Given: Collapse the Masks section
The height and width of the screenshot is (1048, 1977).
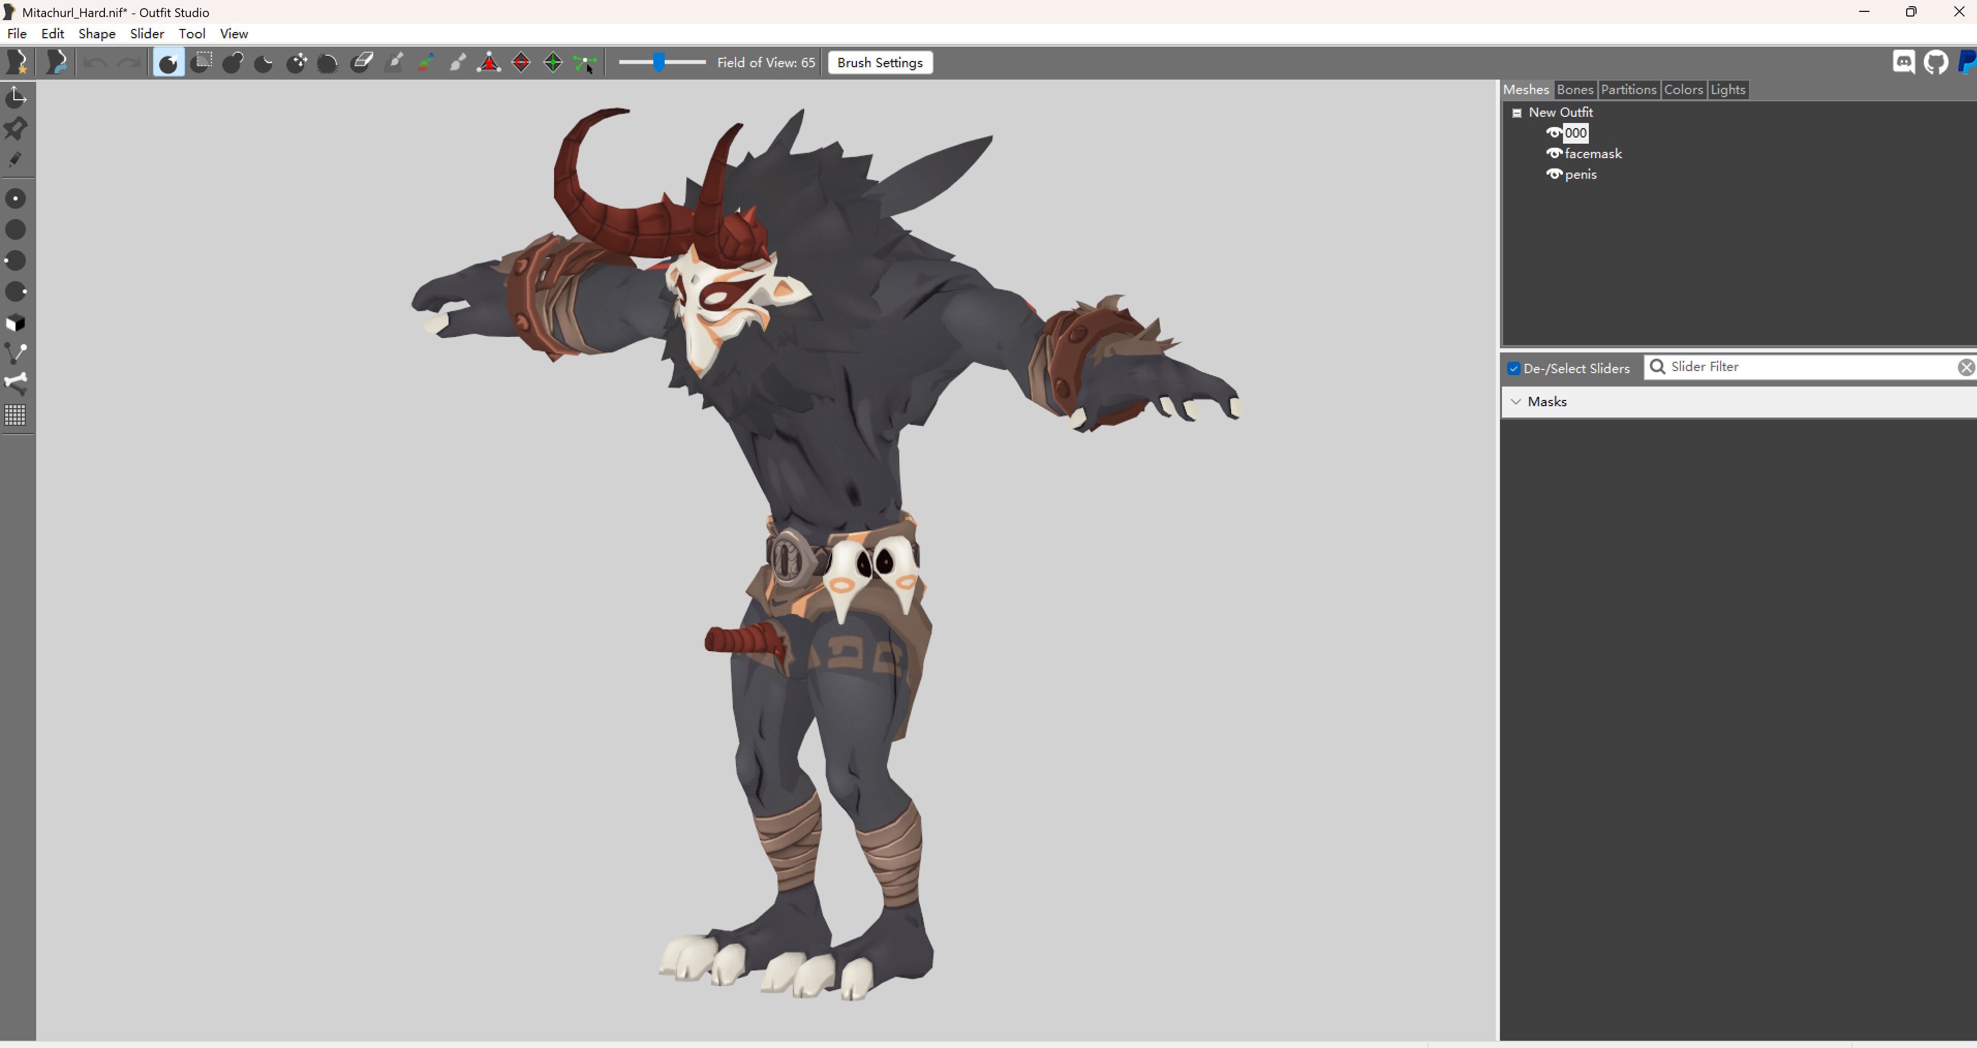Looking at the screenshot, I should [x=1516, y=402].
